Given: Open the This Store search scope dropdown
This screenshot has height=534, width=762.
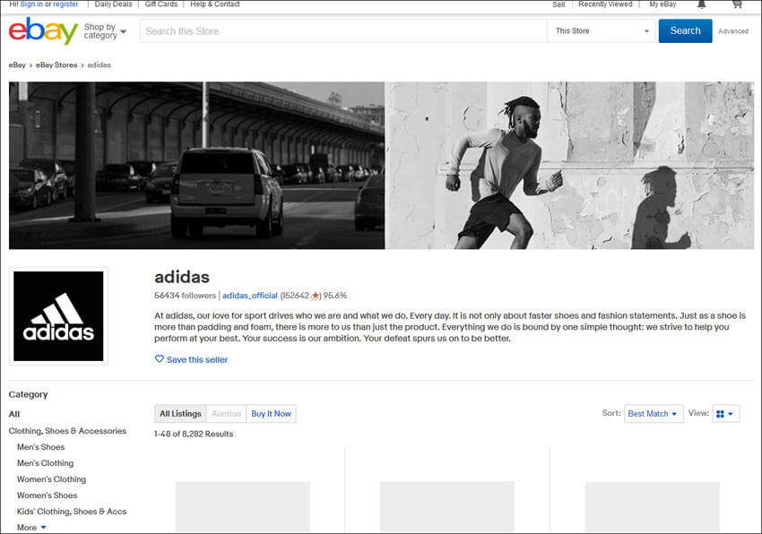Looking at the screenshot, I should click(602, 31).
